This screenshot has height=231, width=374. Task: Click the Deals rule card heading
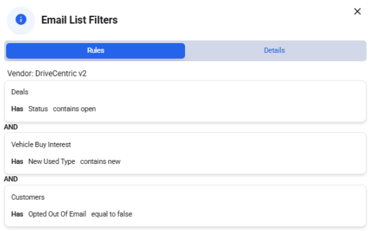click(x=20, y=92)
